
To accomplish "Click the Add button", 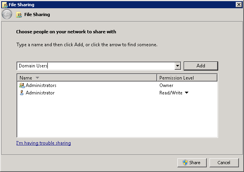I will pyautogui.click(x=201, y=66).
